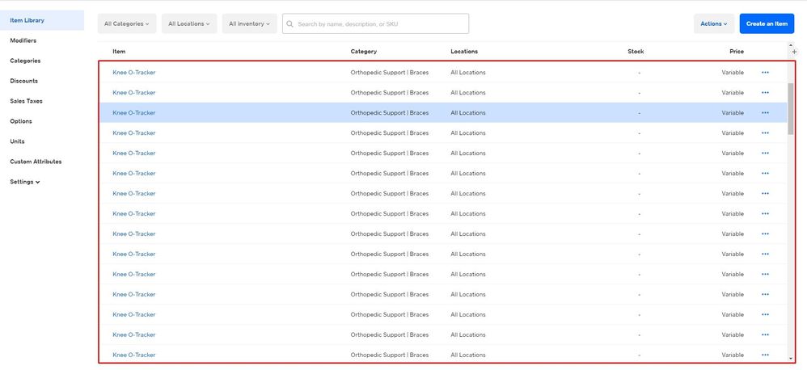Open the three-dot menu on the highlighted row
The height and width of the screenshot is (370, 807).
pos(765,113)
